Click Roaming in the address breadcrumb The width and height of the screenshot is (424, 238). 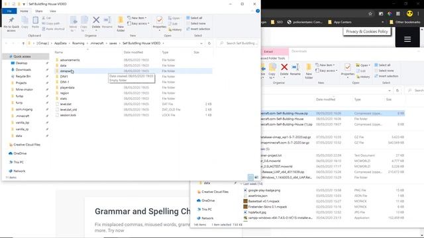pyautogui.click(x=78, y=43)
